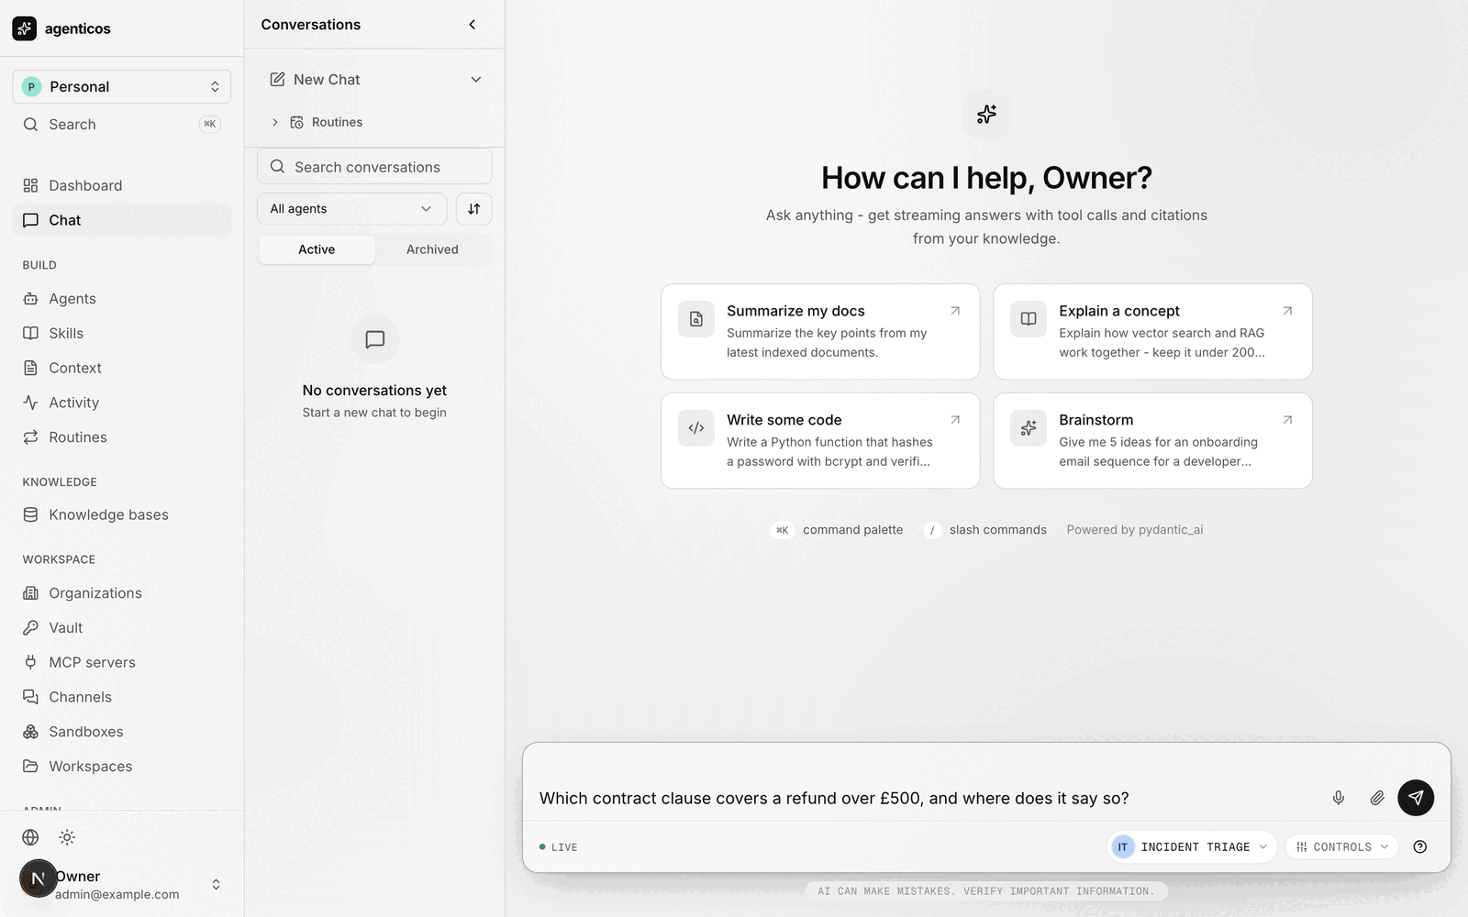Click the document icon on Summarize my docs
1468x917 pixels.
(696, 319)
